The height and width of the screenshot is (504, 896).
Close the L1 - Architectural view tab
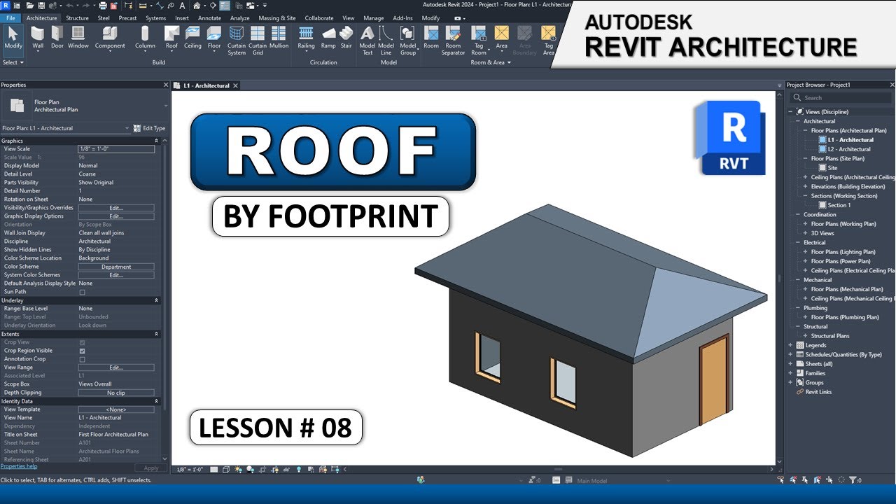[x=236, y=85]
